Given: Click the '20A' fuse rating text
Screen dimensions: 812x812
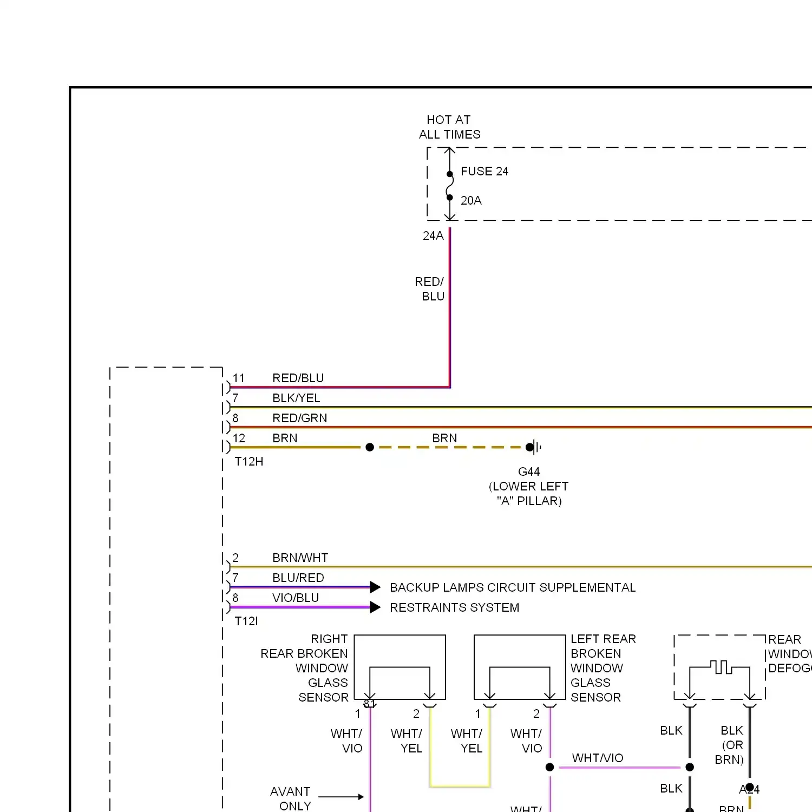Looking at the screenshot, I should pyautogui.click(x=471, y=201).
